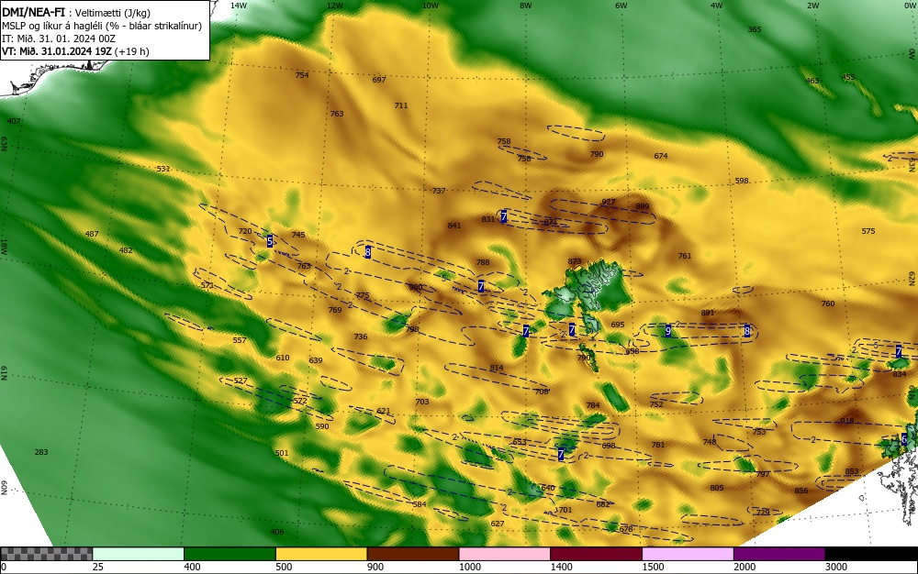Click the 571 value on the map

[x=207, y=285]
